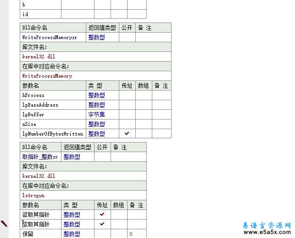Click the remark value 0 in 保留 row
This screenshot has width=295, height=238.
coord(131,234)
